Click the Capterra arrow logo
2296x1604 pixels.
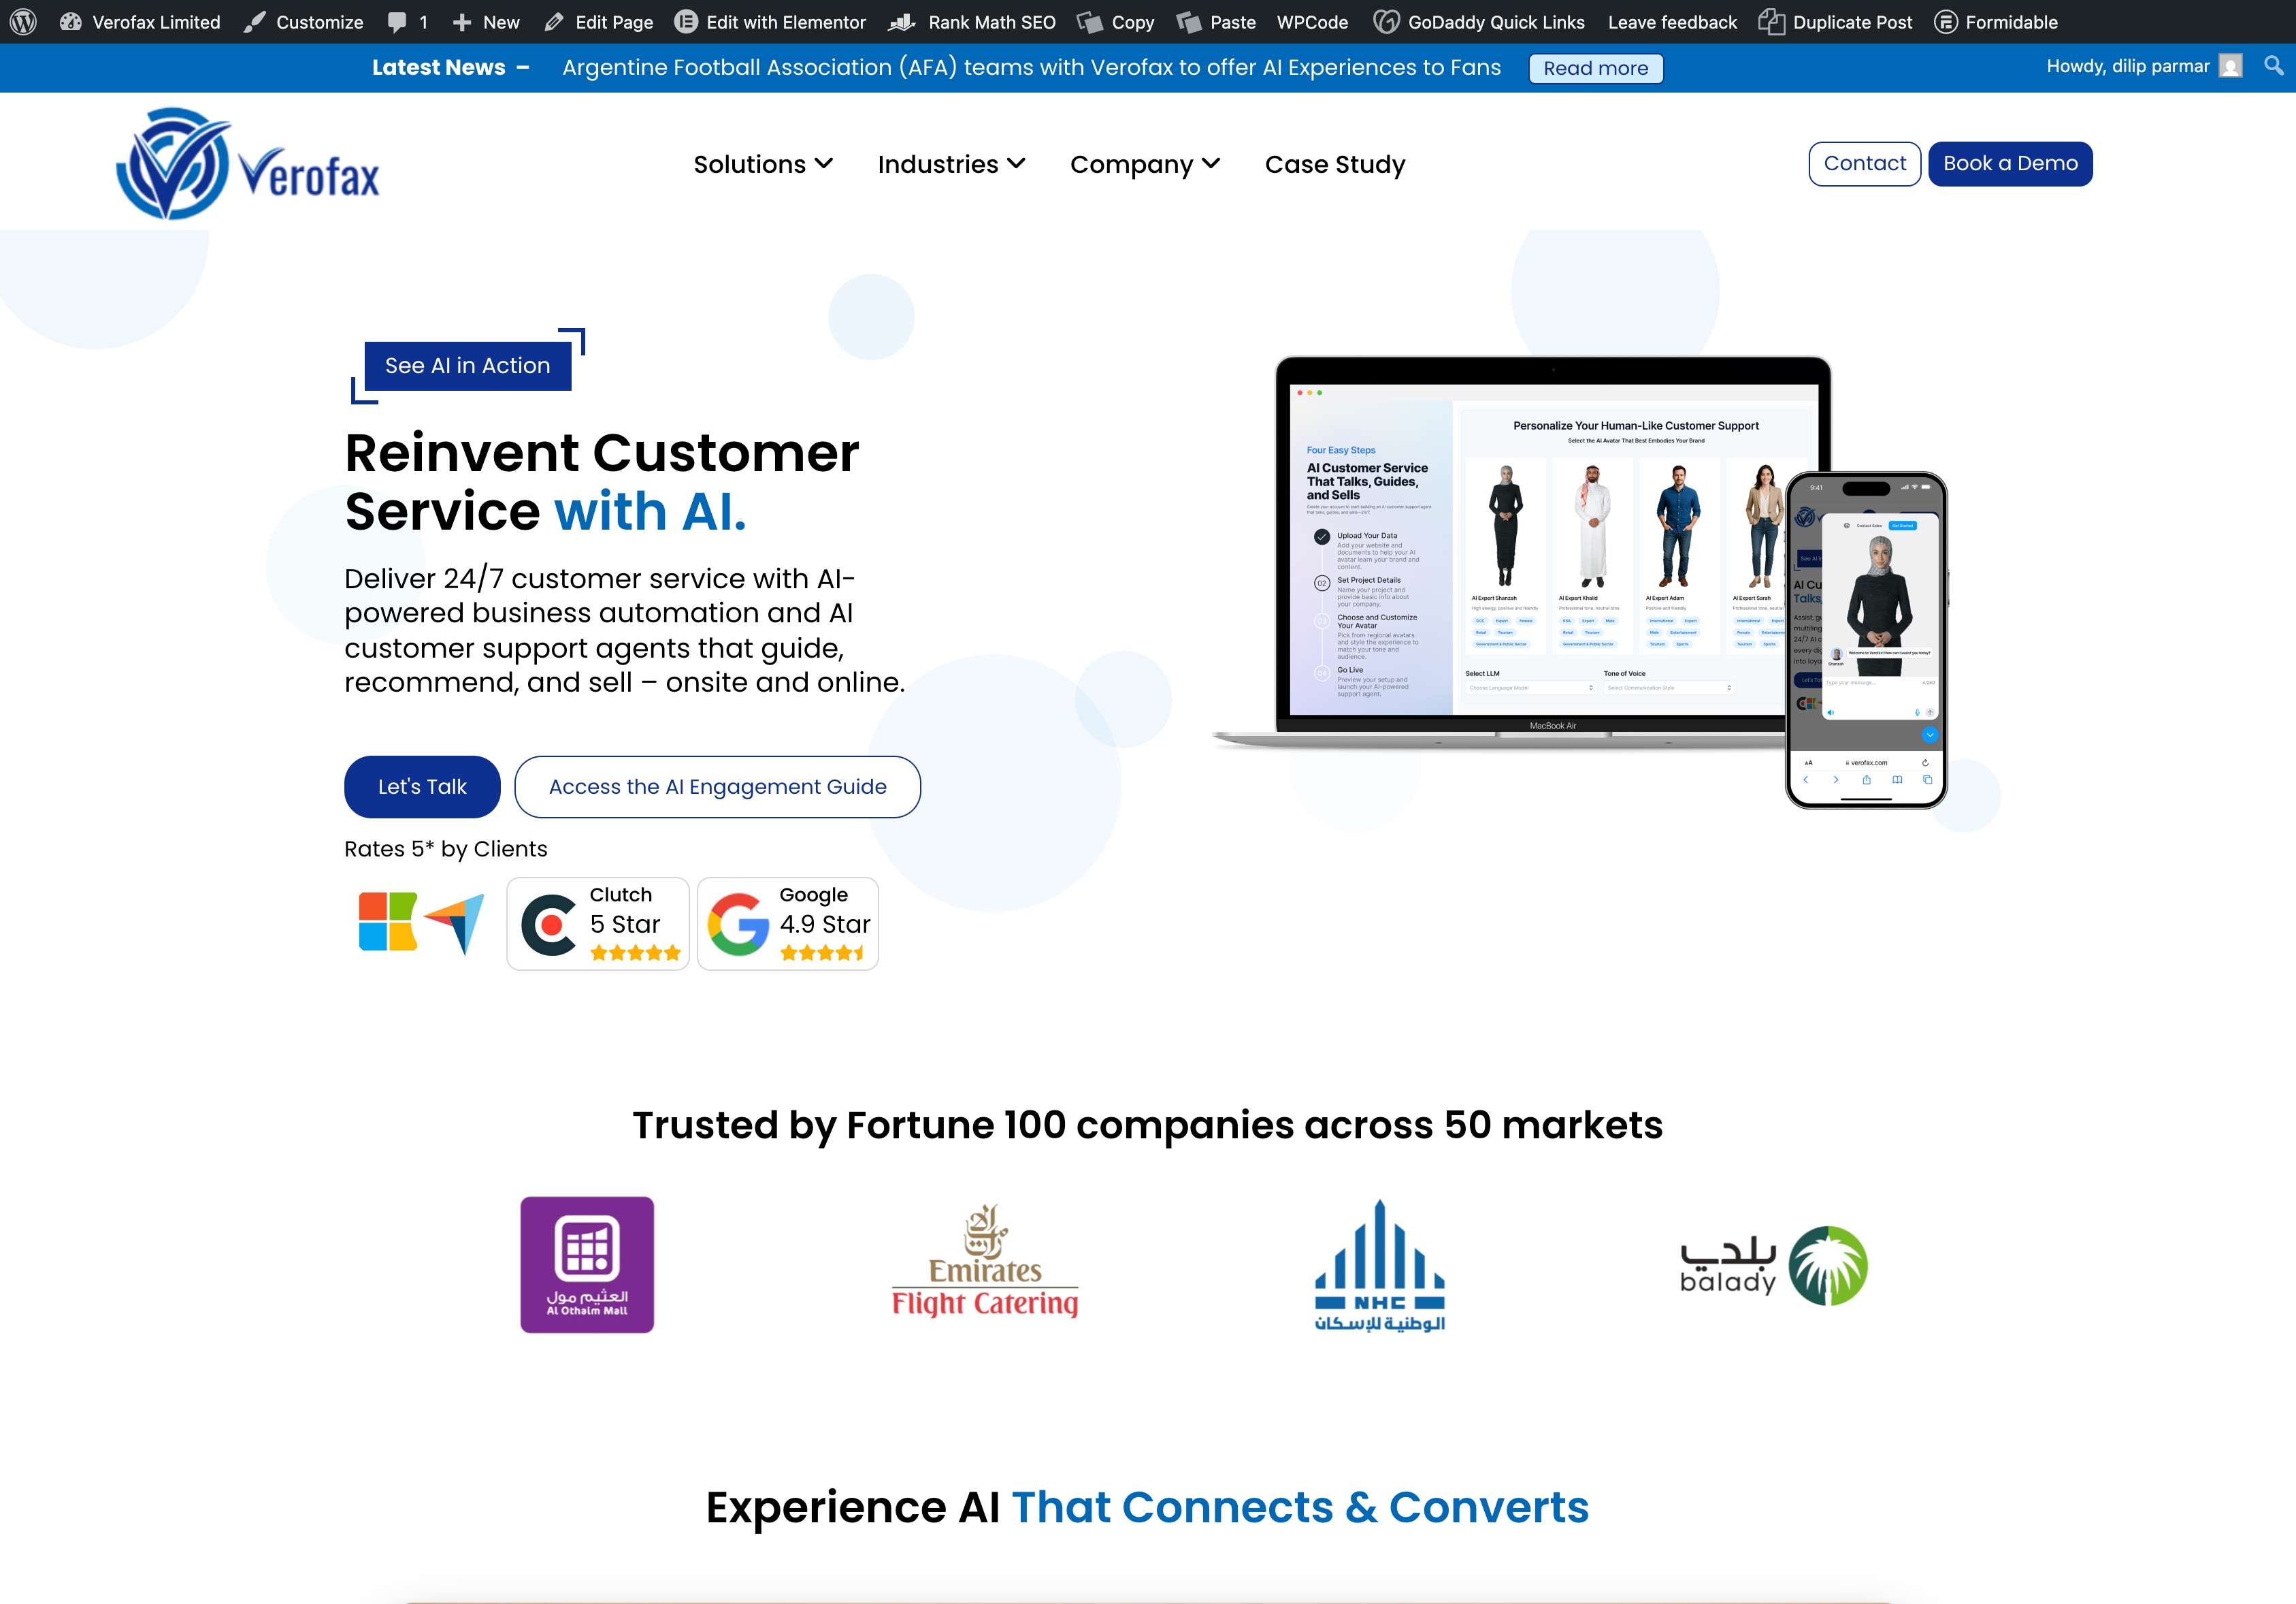[x=455, y=924]
